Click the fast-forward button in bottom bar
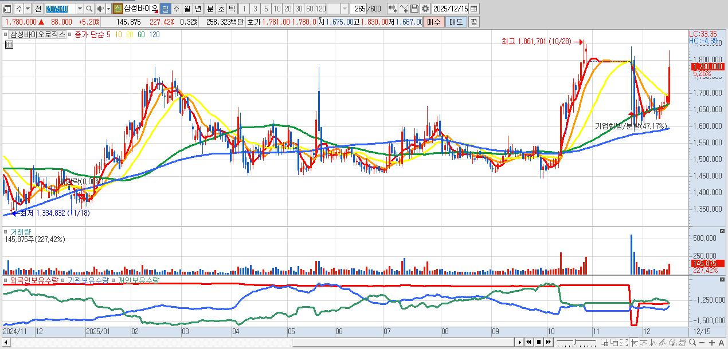 coord(549,342)
